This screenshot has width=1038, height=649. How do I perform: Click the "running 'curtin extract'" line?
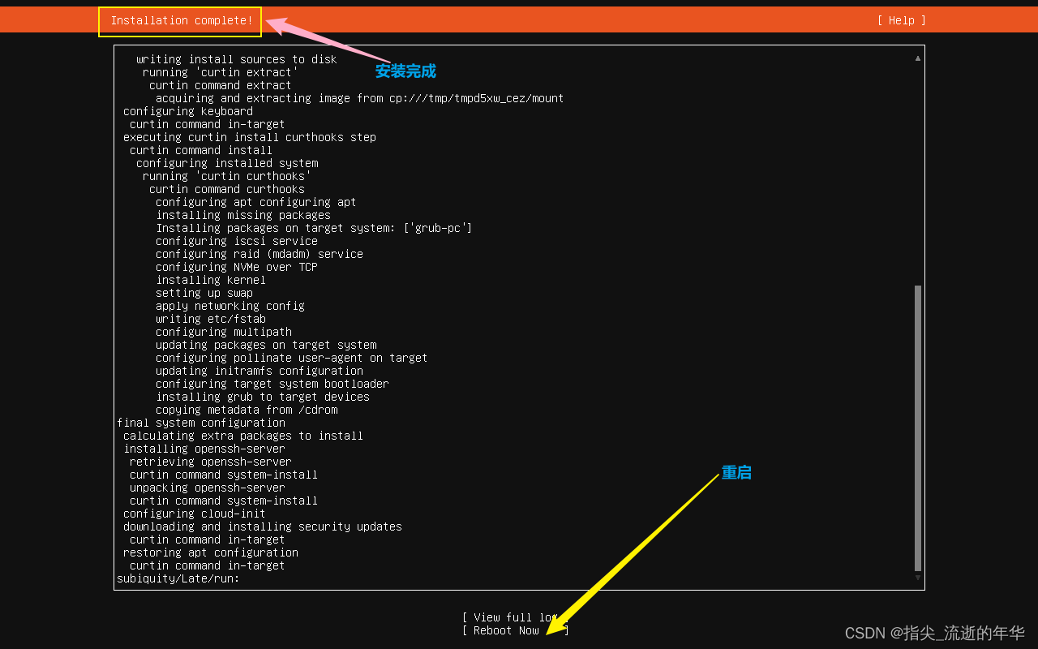220,72
